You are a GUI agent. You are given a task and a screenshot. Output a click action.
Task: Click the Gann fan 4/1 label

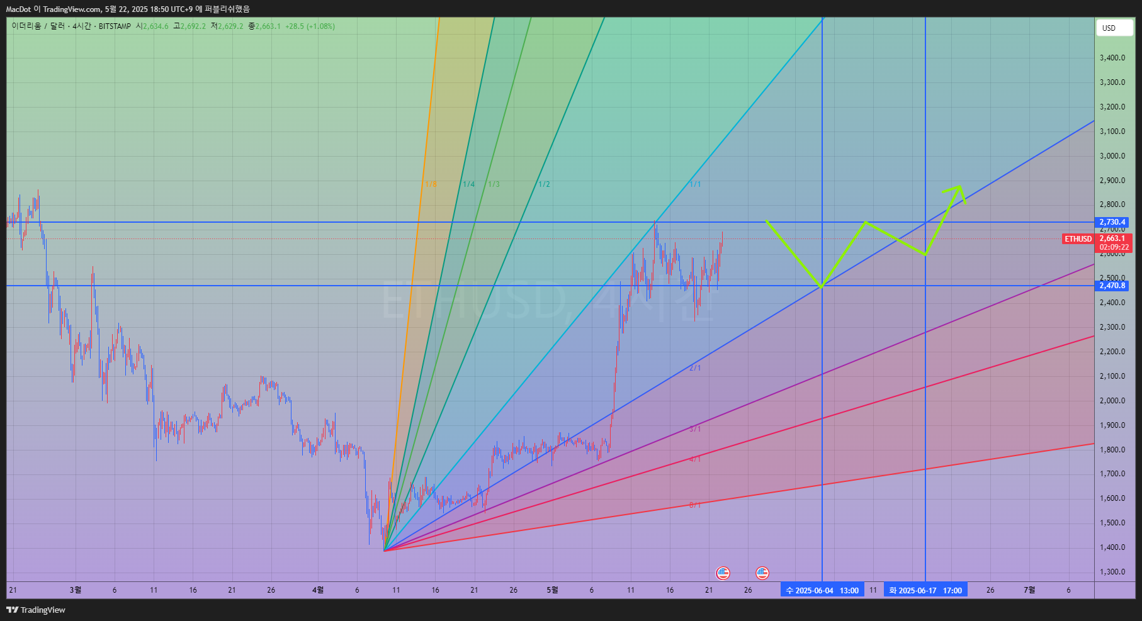pos(695,459)
